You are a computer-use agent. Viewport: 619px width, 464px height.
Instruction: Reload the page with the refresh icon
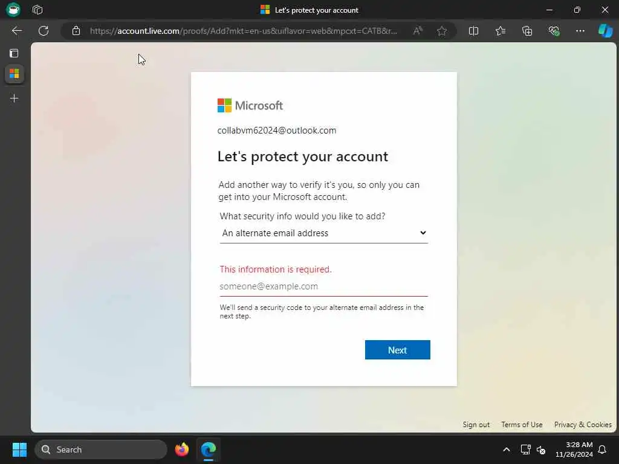(44, 31)
